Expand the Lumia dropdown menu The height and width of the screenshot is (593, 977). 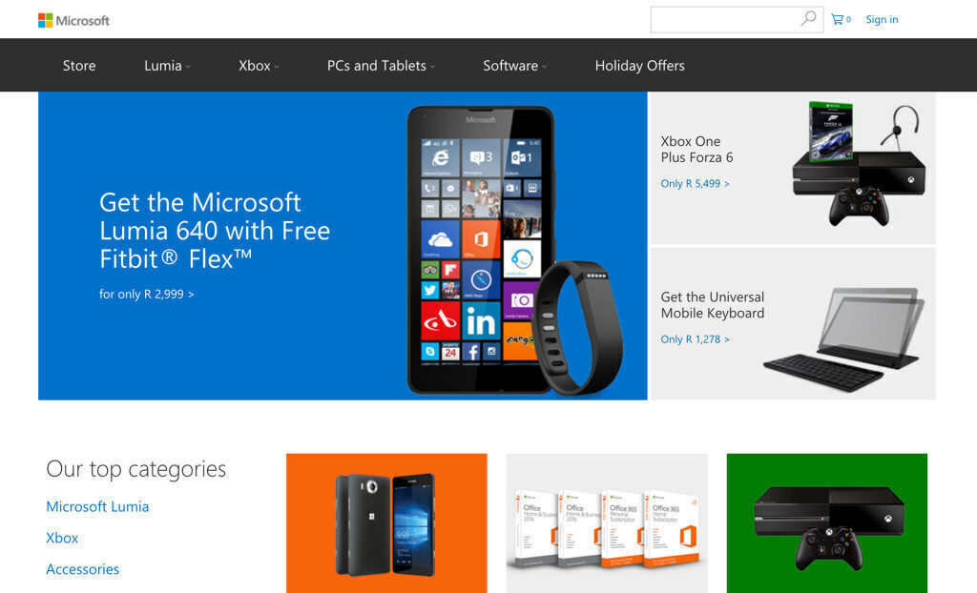pyautogui.click(x=167, y=66)
